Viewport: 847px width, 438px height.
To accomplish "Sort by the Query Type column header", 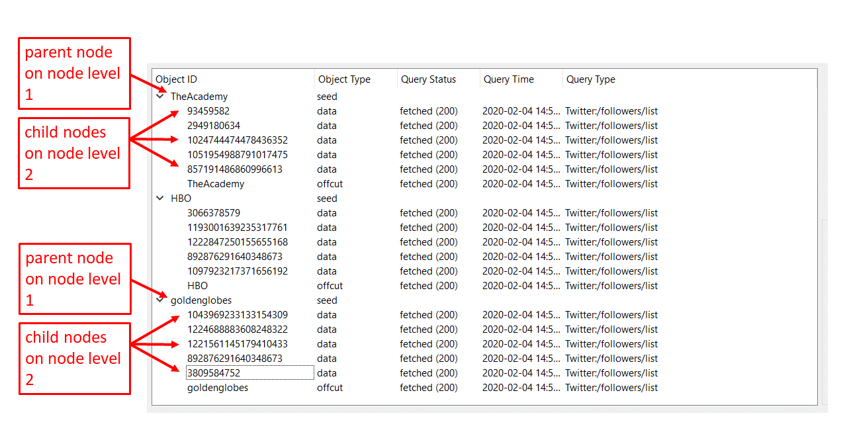I will (x=591, y=79).
